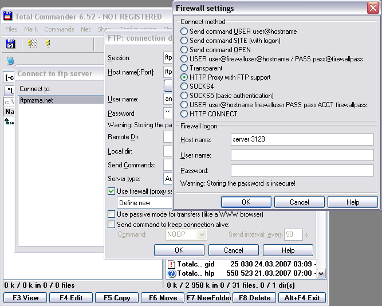Choose the SOCKS4 connect method
382x306 pixels.
[184, 87]
